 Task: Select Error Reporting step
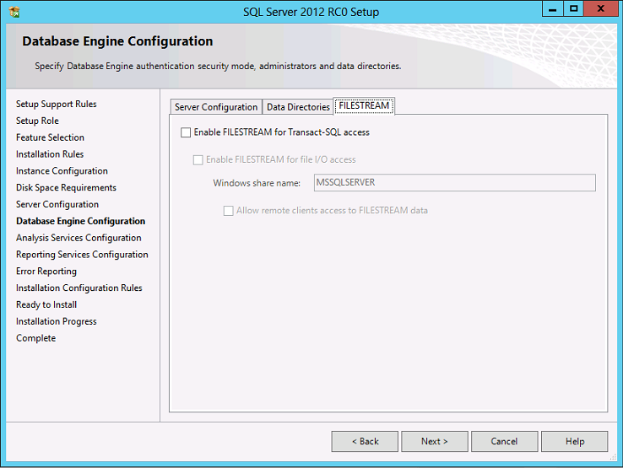coord(46,272)
